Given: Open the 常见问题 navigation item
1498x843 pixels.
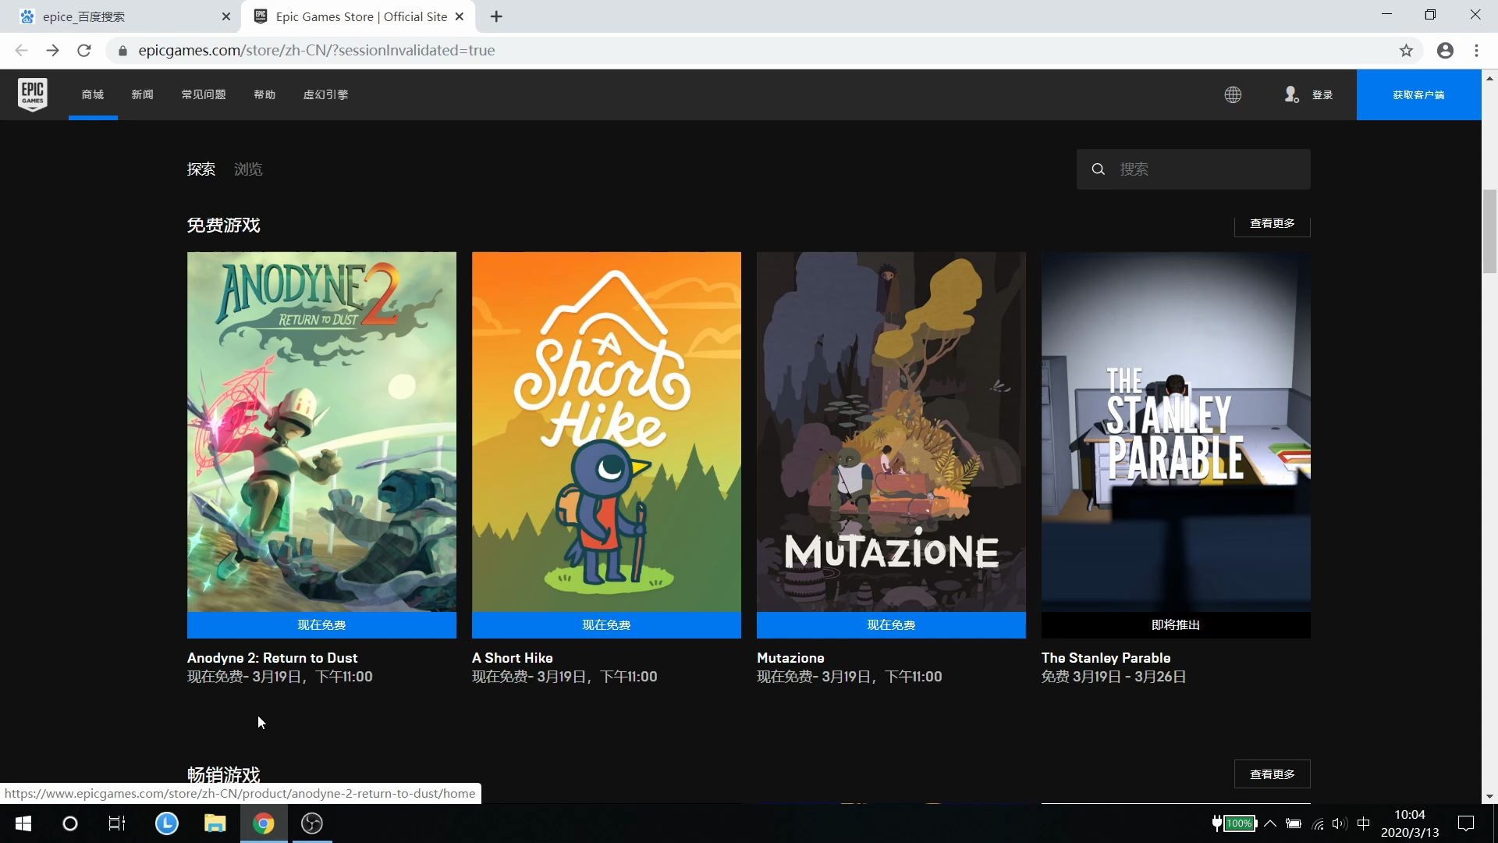Looking at the screenshot, I should (204, 94).
